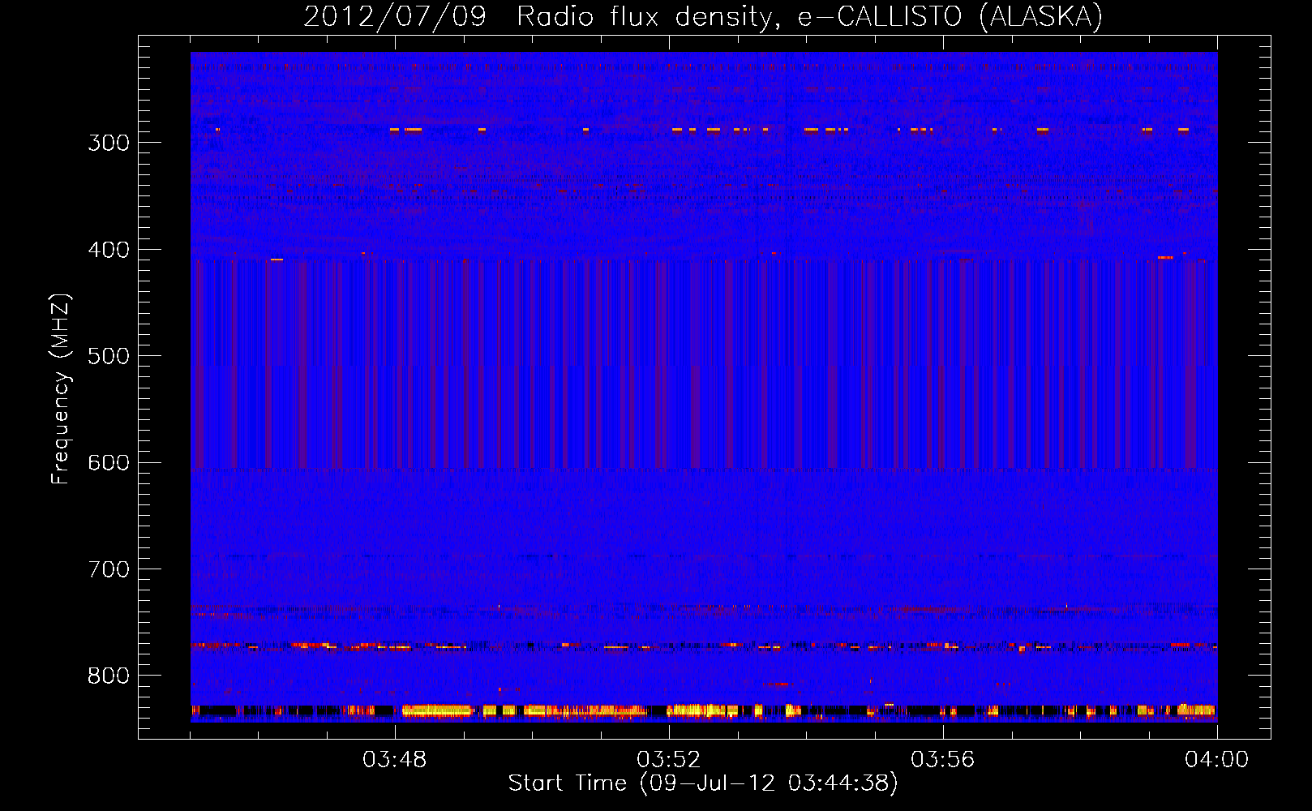Image resolution: width=1312 pixels, height=811 pixels.
Task: Click the 04:00 time tick label
Action: (x=1217, y=760)
